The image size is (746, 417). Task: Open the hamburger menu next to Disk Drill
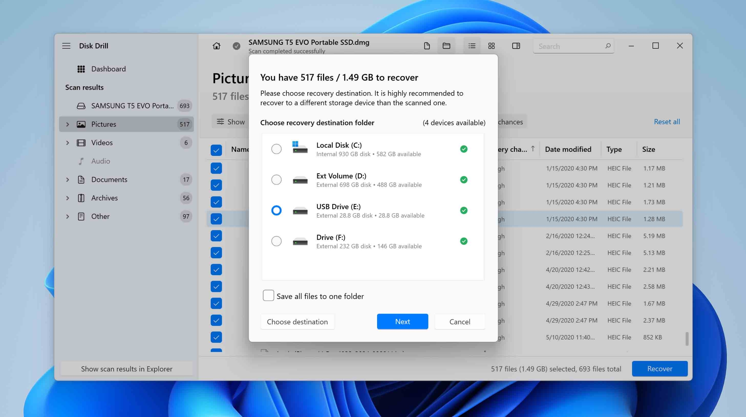(x=66, y=46)
